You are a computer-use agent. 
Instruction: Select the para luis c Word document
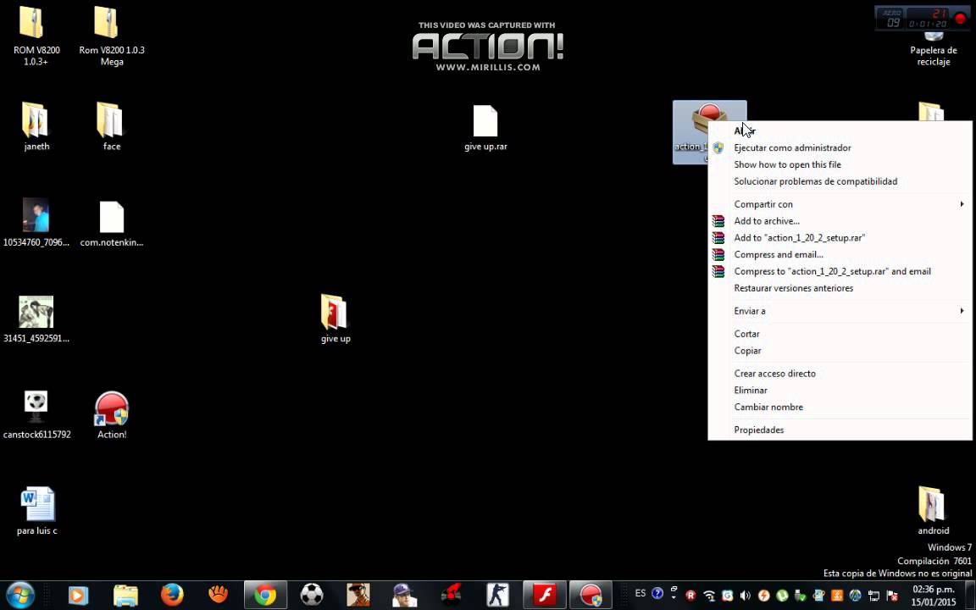pos(37,504)
